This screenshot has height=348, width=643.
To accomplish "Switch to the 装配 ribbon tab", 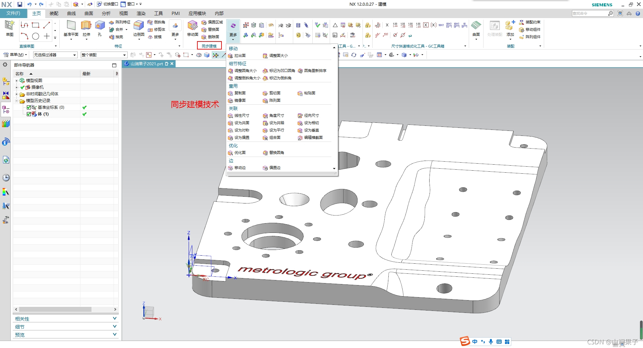I will point(54,13).
